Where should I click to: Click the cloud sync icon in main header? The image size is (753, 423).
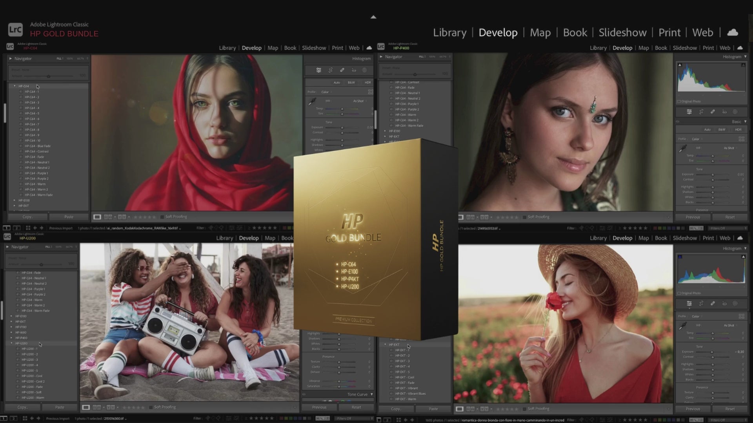click(x=732, y=33)
